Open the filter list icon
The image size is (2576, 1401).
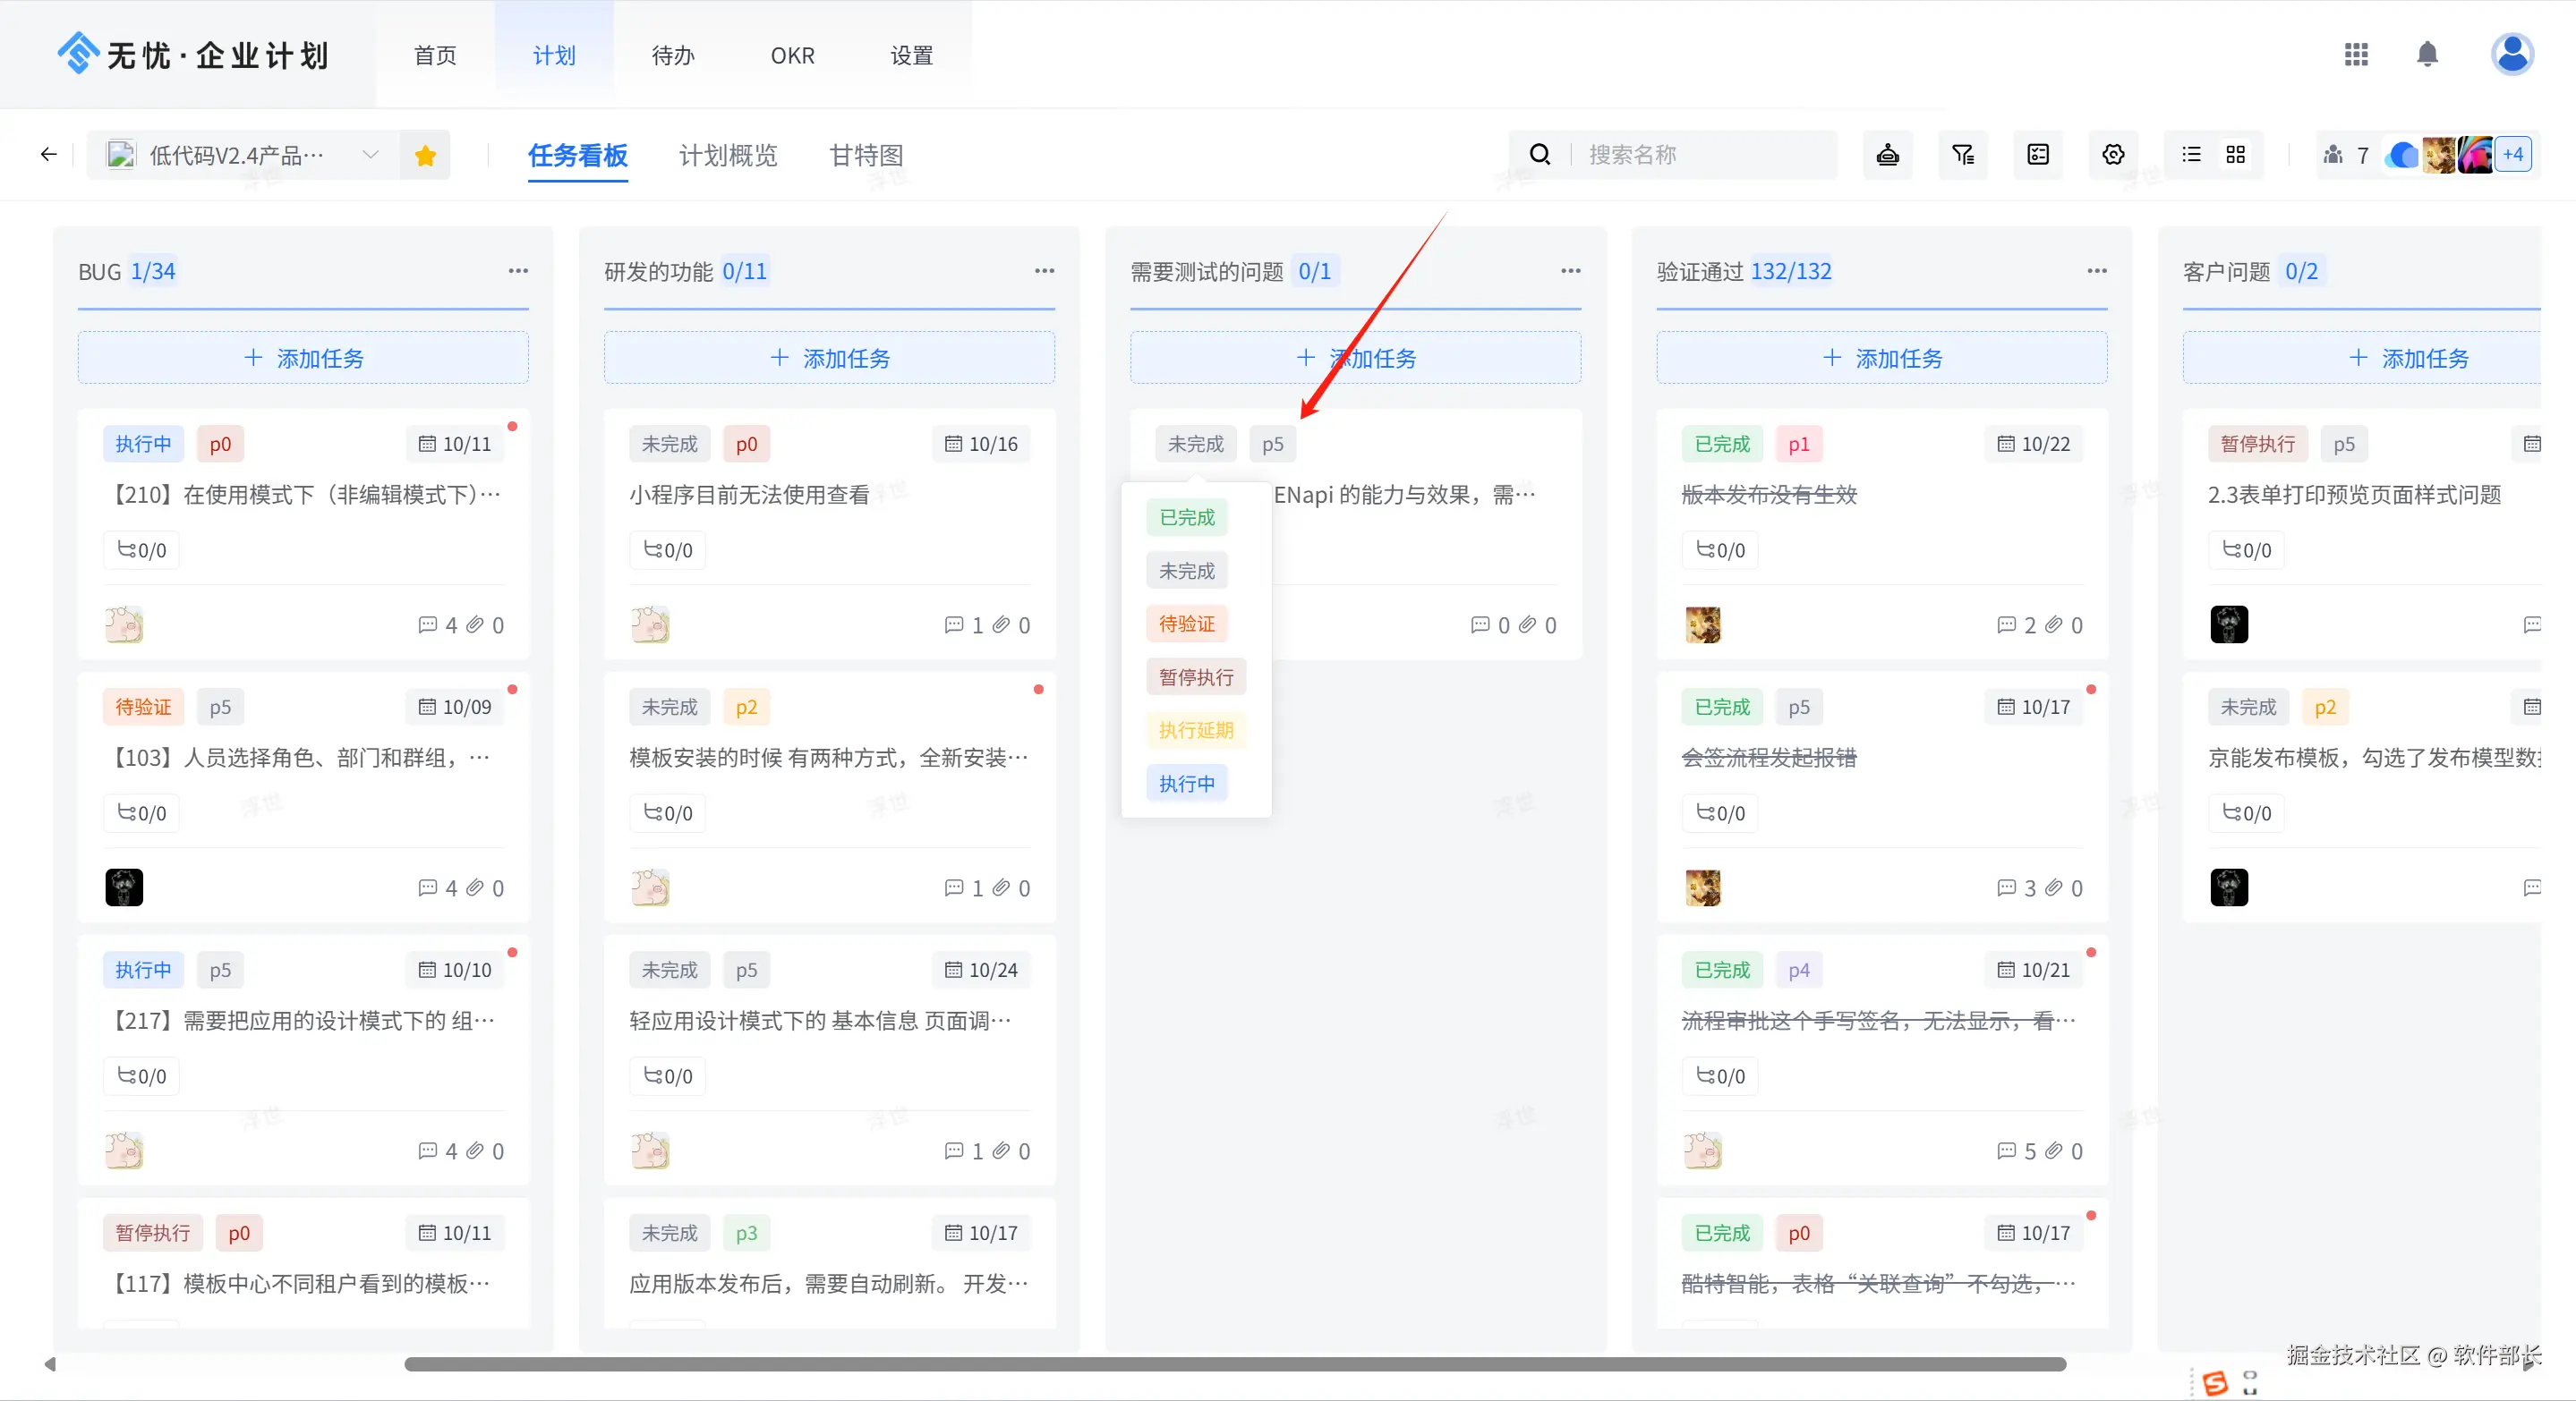1962,155
